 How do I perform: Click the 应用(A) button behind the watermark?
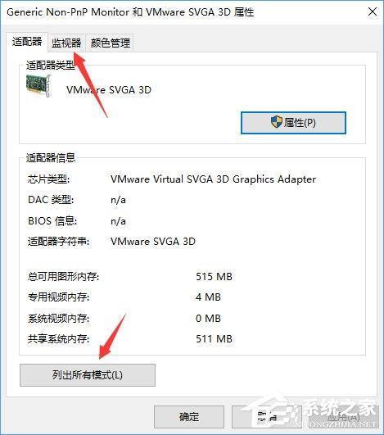click(343, 417)
